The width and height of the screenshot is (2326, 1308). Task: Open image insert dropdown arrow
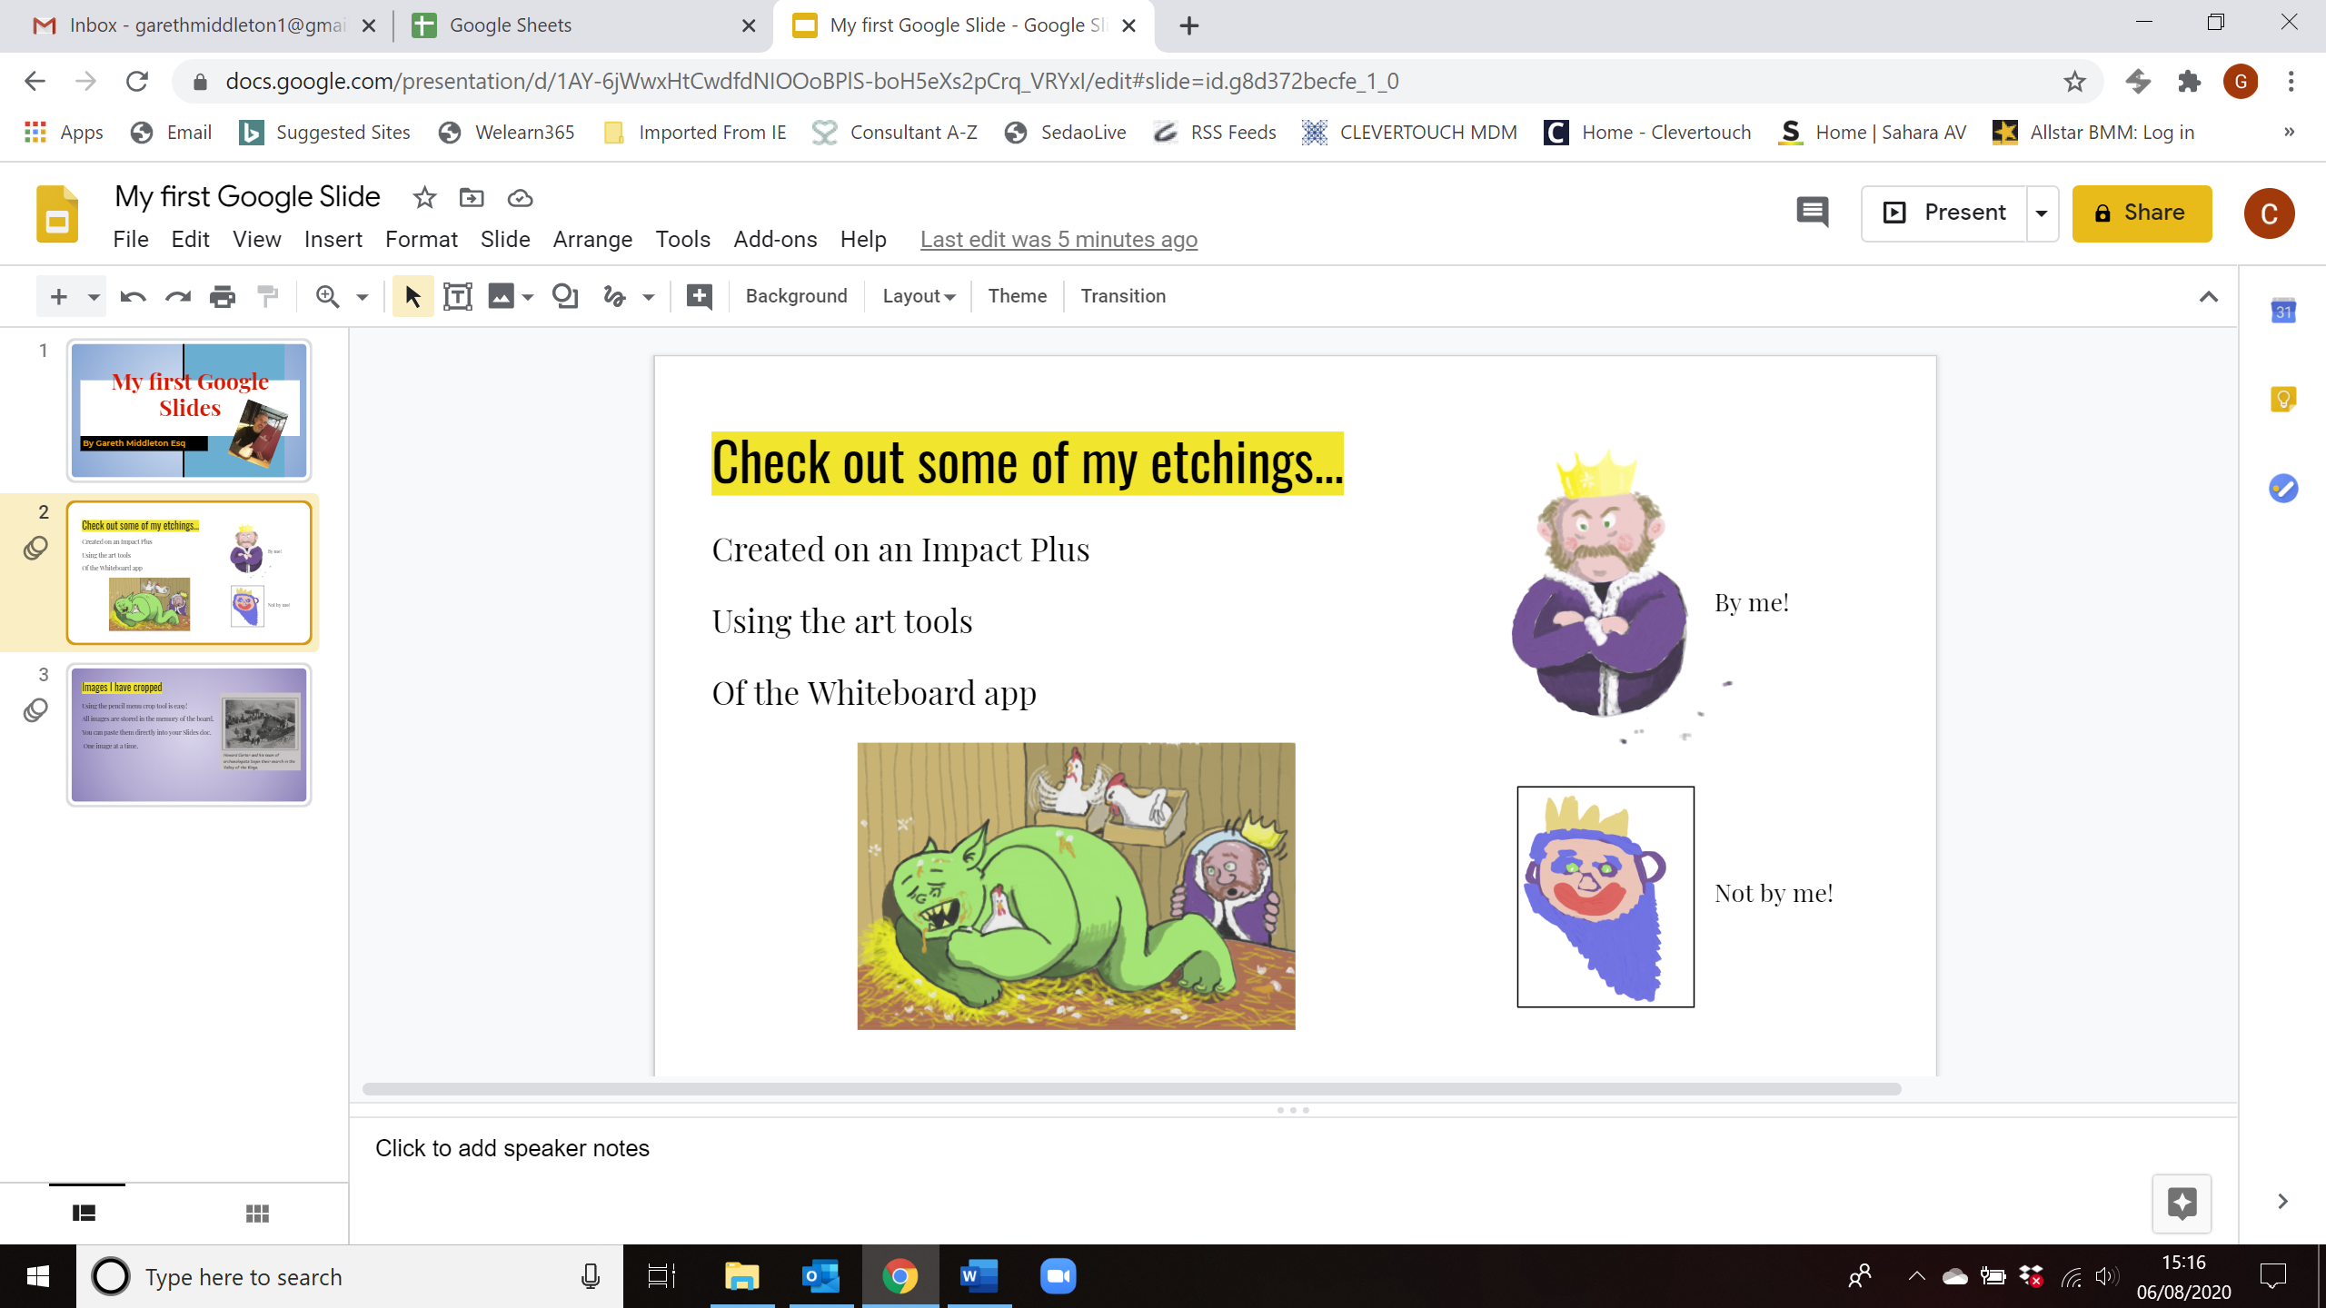coord(528,297)
